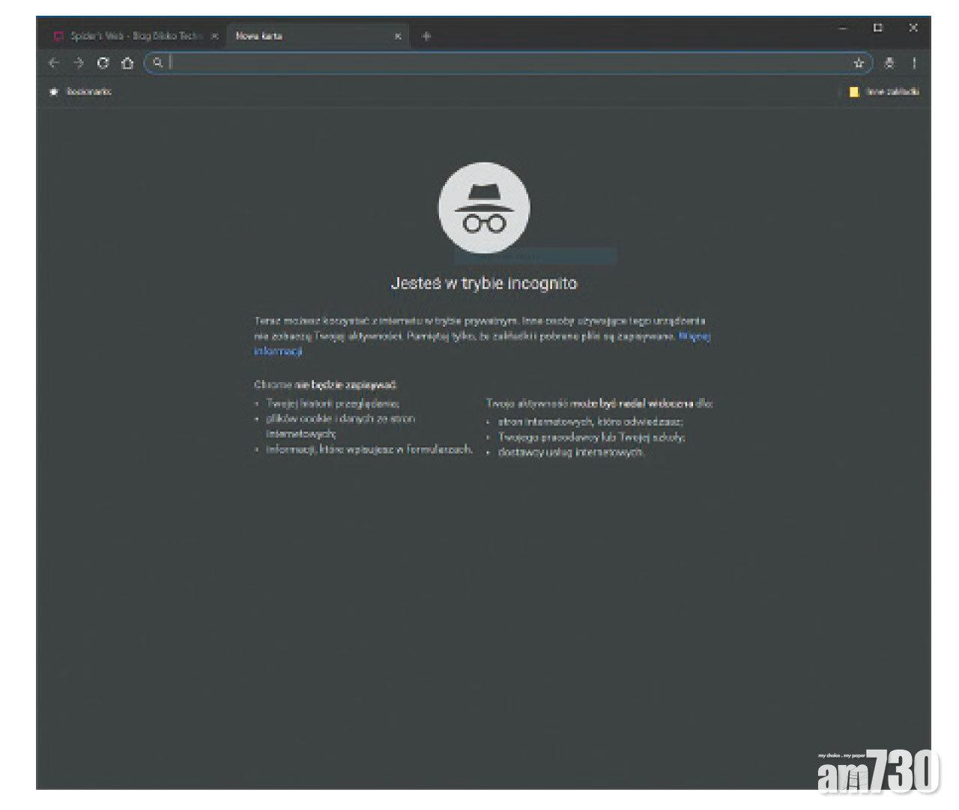Screen dimensions: 959x810
Task: Open a new tab with plus button
Action: [x=426, y=36]
